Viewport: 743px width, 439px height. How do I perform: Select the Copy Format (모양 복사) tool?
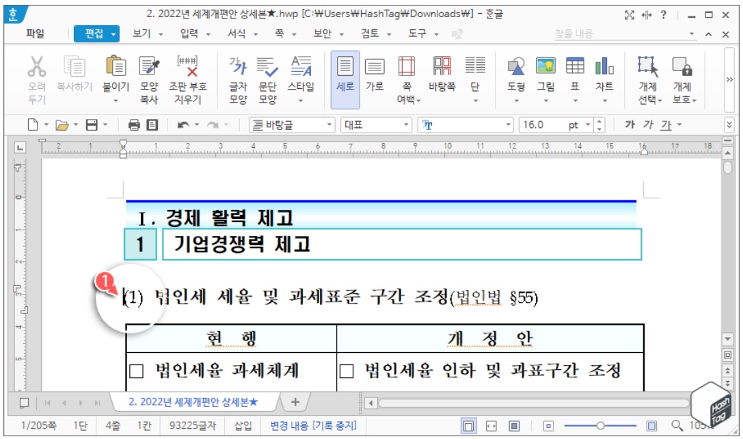pyautogui.click(x=149, y=66)
